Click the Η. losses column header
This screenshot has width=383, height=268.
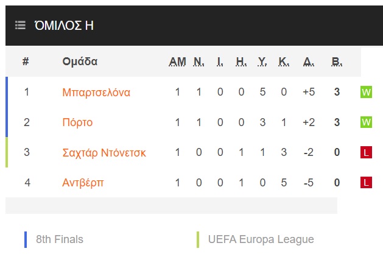tap(241, 62)
